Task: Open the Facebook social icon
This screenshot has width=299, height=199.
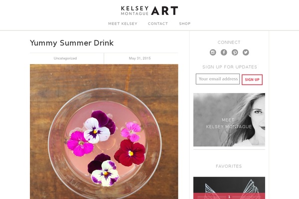Action: click(x=224, y=52)
